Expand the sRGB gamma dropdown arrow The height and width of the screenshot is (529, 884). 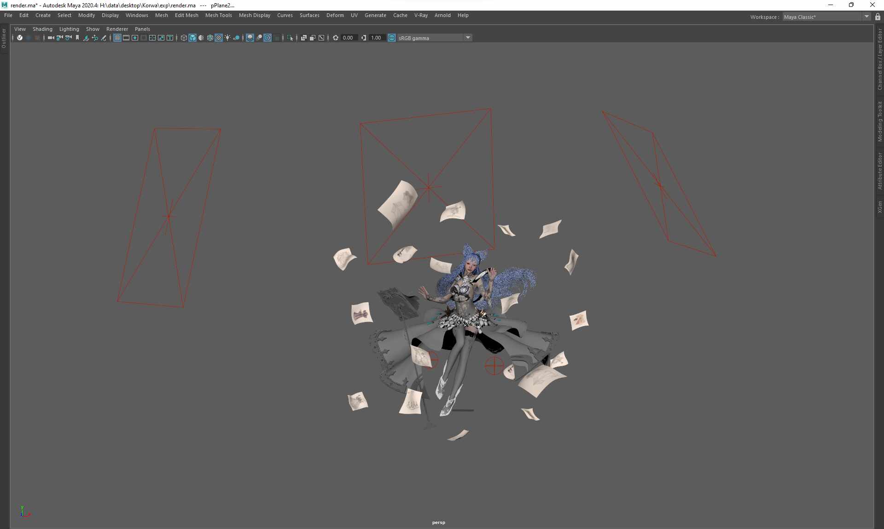click(468, 38)
